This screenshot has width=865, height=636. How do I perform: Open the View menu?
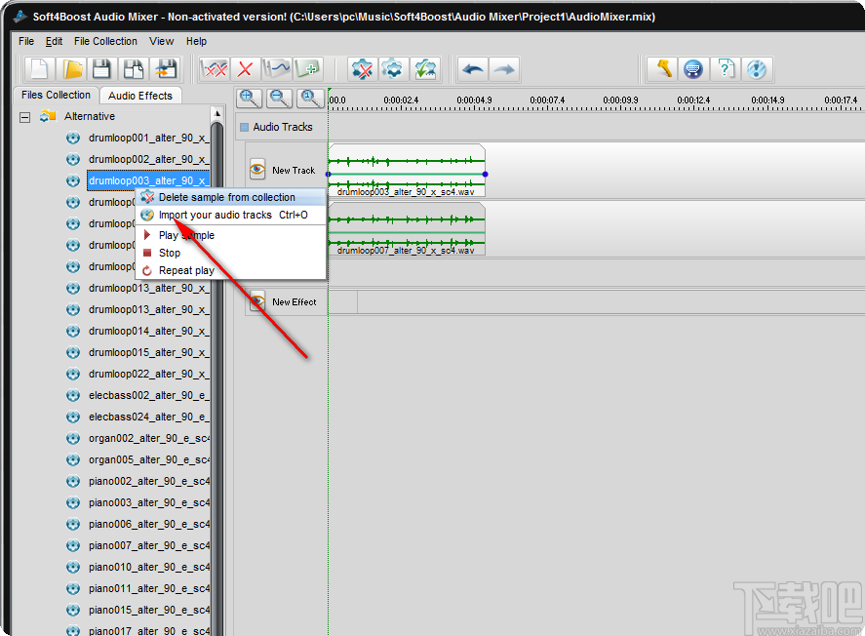coord(161,41)
